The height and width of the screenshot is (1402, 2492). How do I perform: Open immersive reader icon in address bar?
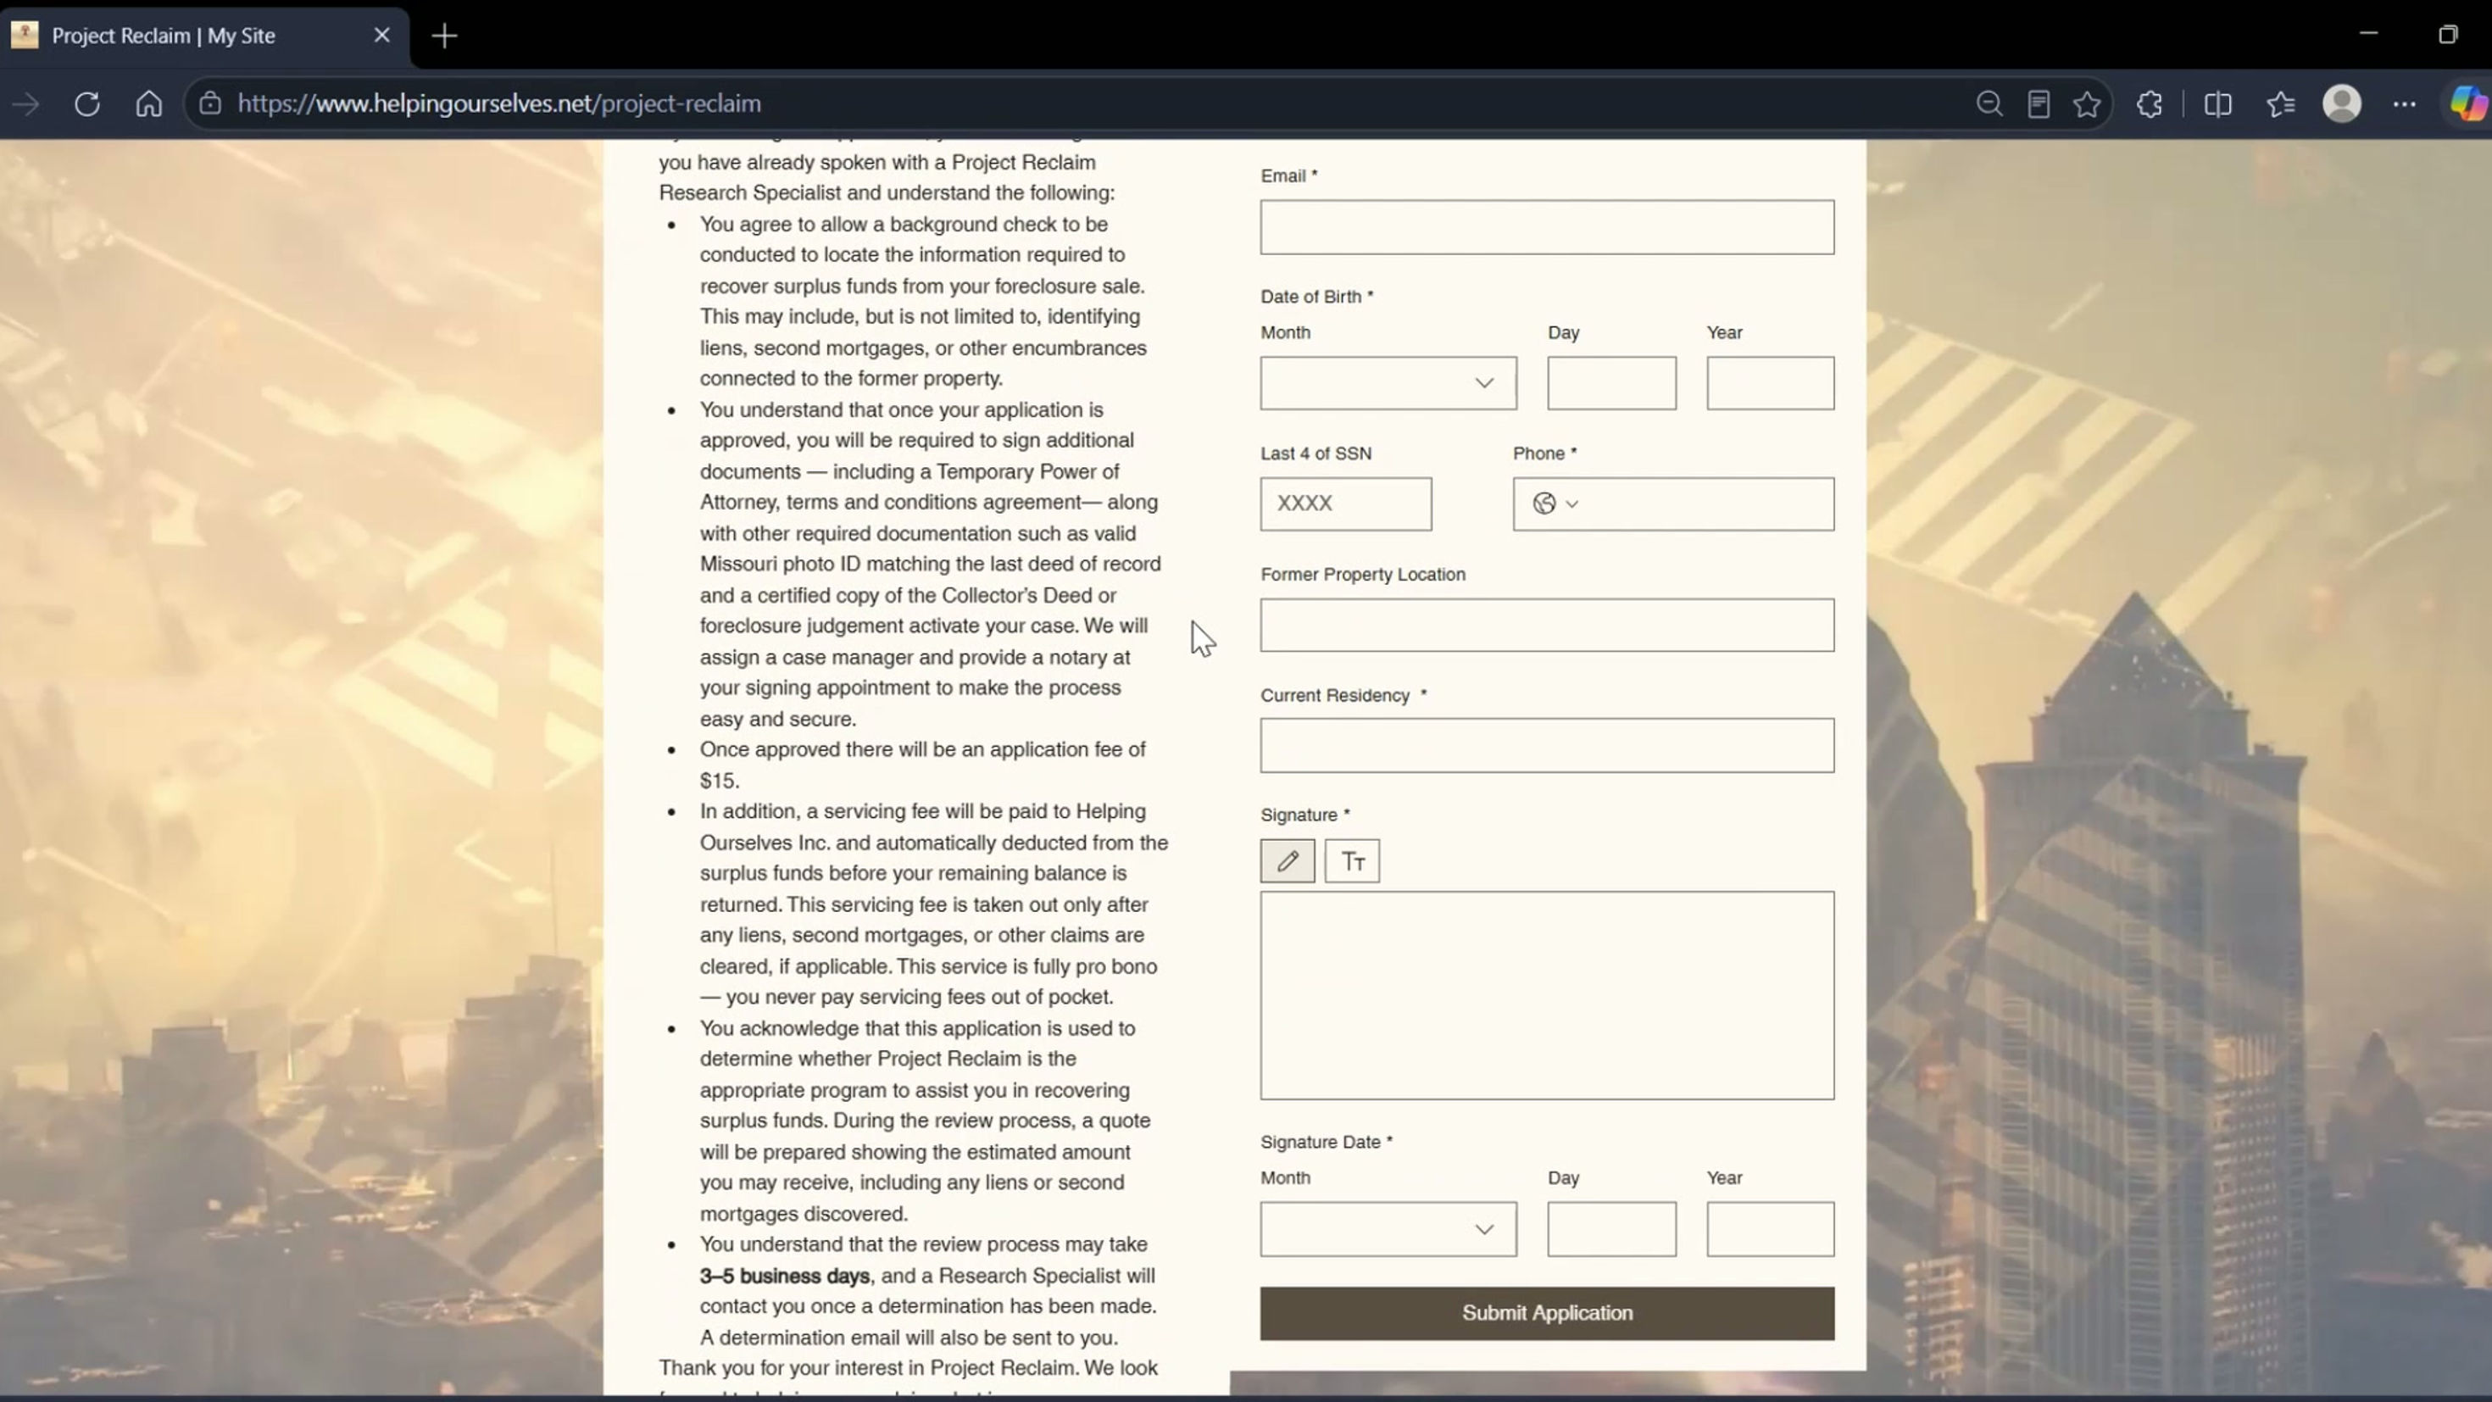pos(2039,103)
